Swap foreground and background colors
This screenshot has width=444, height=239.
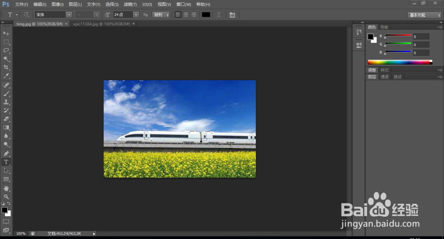[x=9, y=204]
